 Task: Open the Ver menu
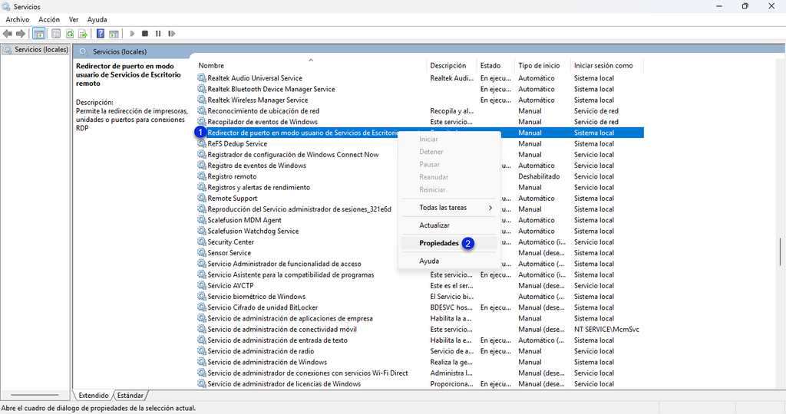point(74,19)
